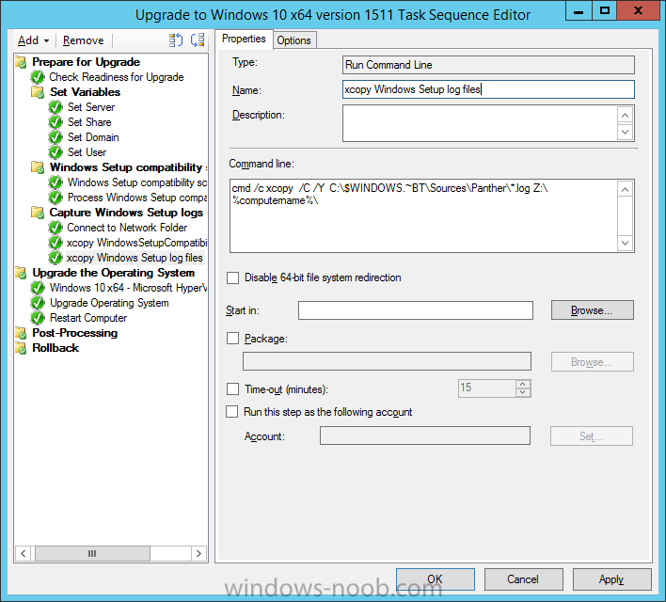Click into the Name field
This screenshot has height=602, width=666.
pyautogui.click(x=488, y=89)
